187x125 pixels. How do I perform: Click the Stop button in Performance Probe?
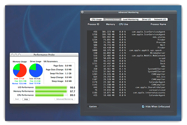pyautogui.click(x=26, y=99)
